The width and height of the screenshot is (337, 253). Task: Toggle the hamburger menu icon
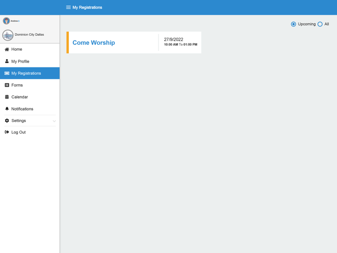[68, 7]
